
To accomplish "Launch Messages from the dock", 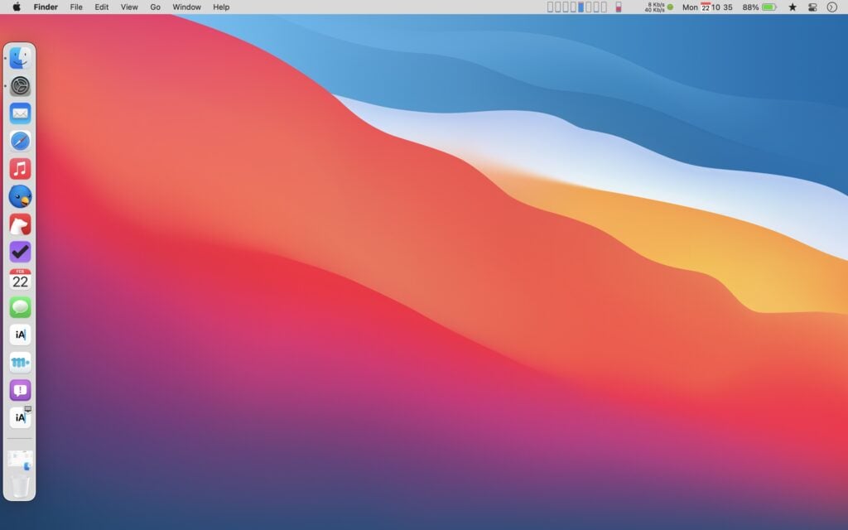I will pyautogui.click(x=20, y=307).
